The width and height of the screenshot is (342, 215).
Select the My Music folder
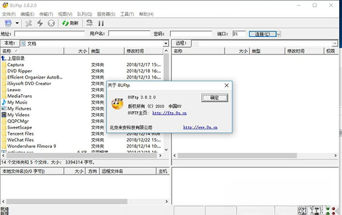click(14, 102)
